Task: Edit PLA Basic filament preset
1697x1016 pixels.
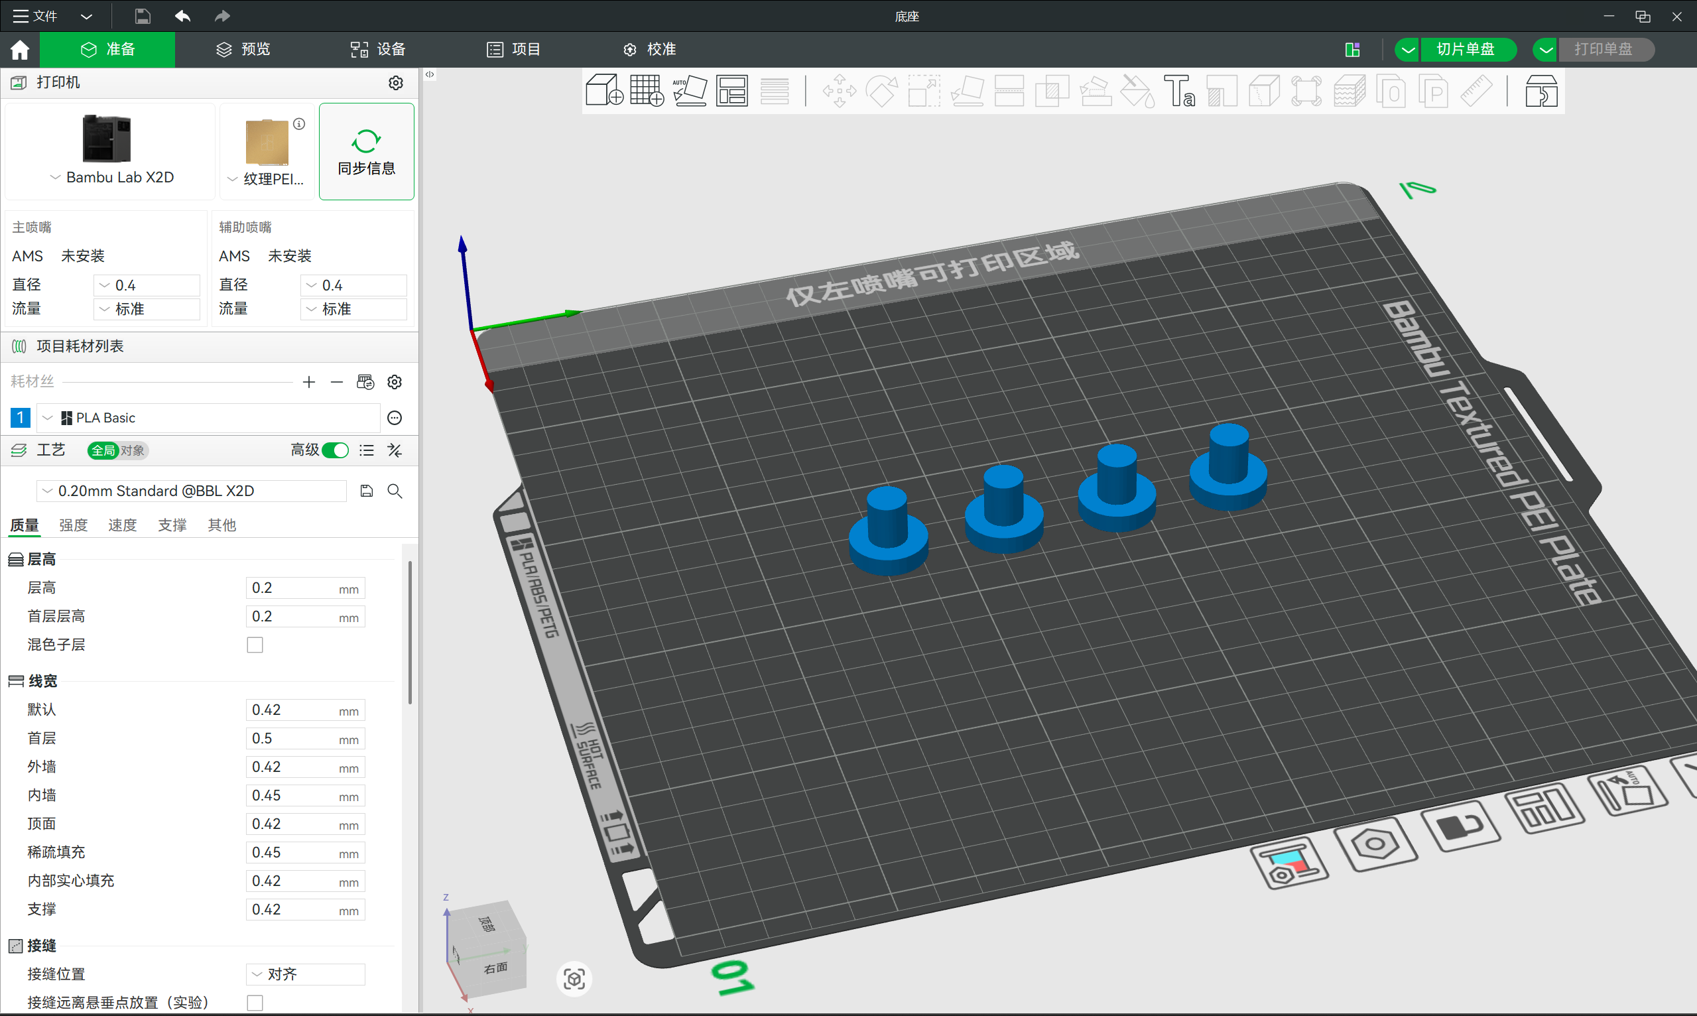Action: (x=395, y=418)
